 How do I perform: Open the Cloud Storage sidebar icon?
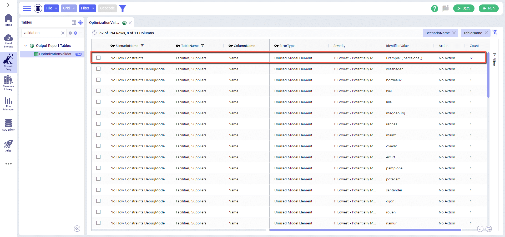8,41
